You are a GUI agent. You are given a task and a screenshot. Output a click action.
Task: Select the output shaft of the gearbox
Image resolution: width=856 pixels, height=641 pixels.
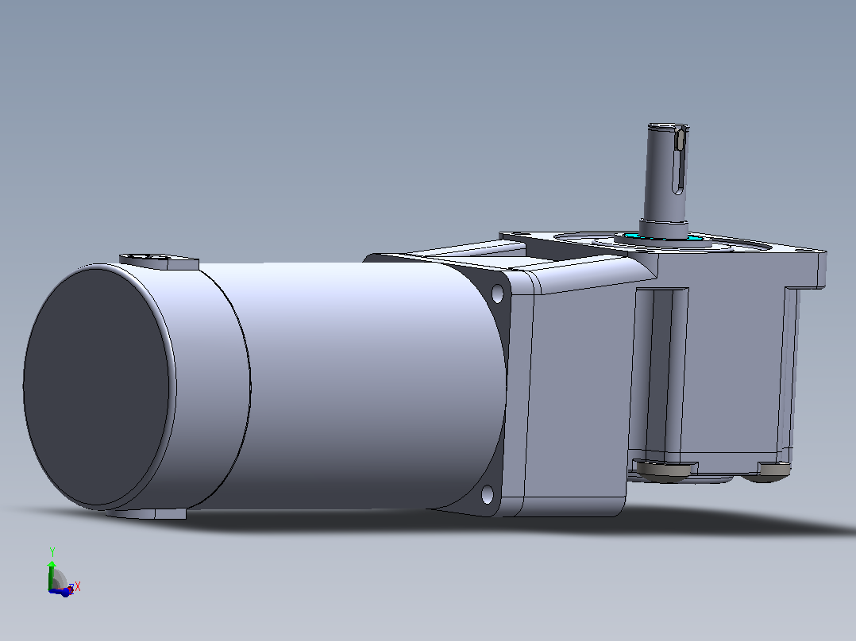pos(665,180)
